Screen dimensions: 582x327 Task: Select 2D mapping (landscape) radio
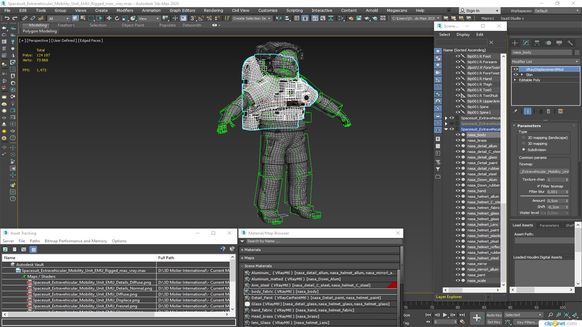click(x=523, y=137)
